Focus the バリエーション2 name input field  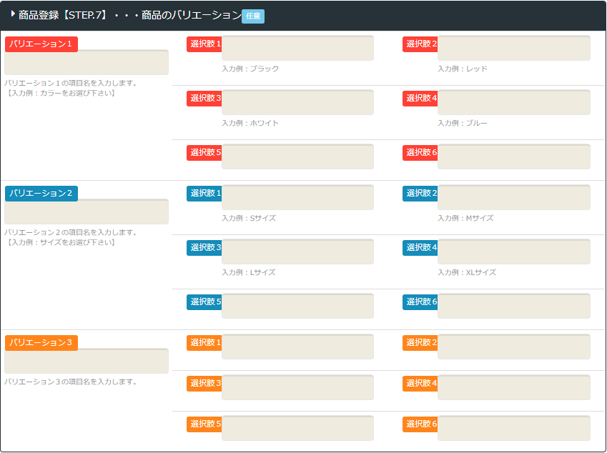click(x=87, y=213)
